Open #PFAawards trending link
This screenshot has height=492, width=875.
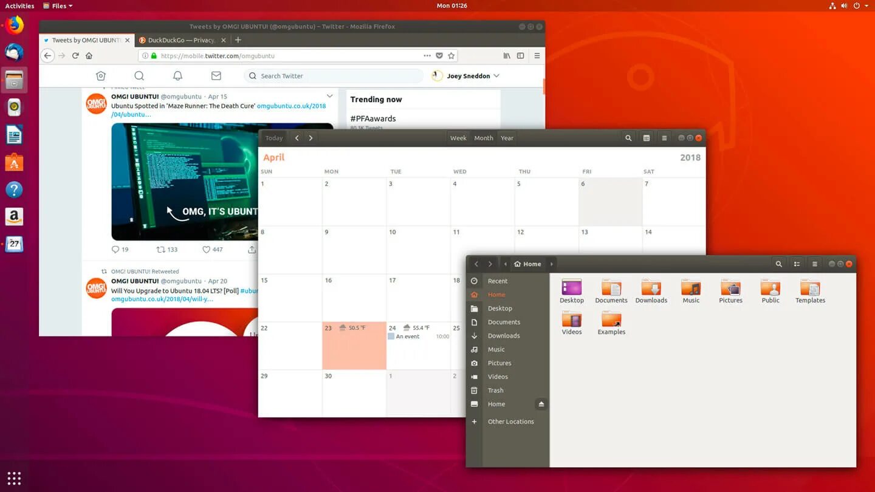(373, 118)
